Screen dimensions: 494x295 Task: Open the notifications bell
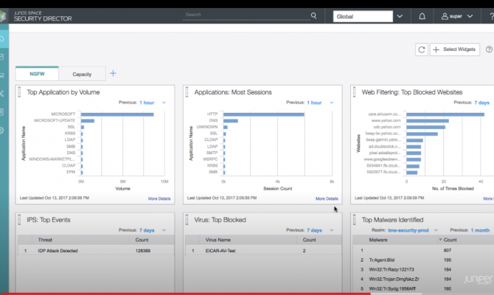tap(422, 16)
